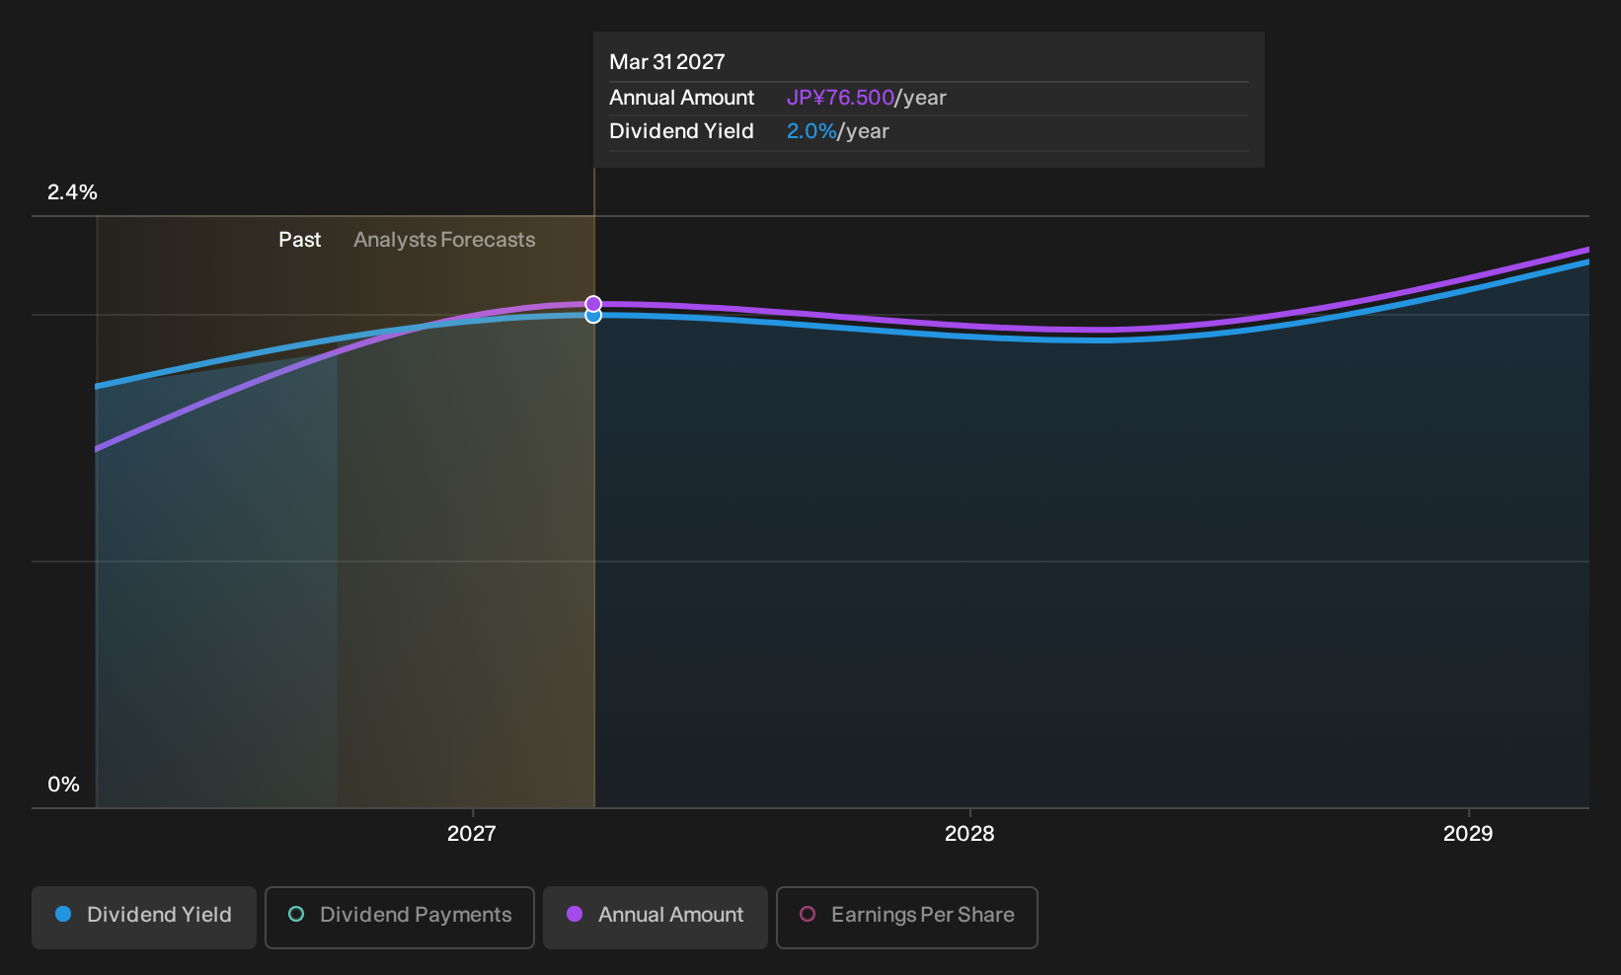Click the 2028 x-axis label
The image size is (1621, 975).
(x=969, y=834)
